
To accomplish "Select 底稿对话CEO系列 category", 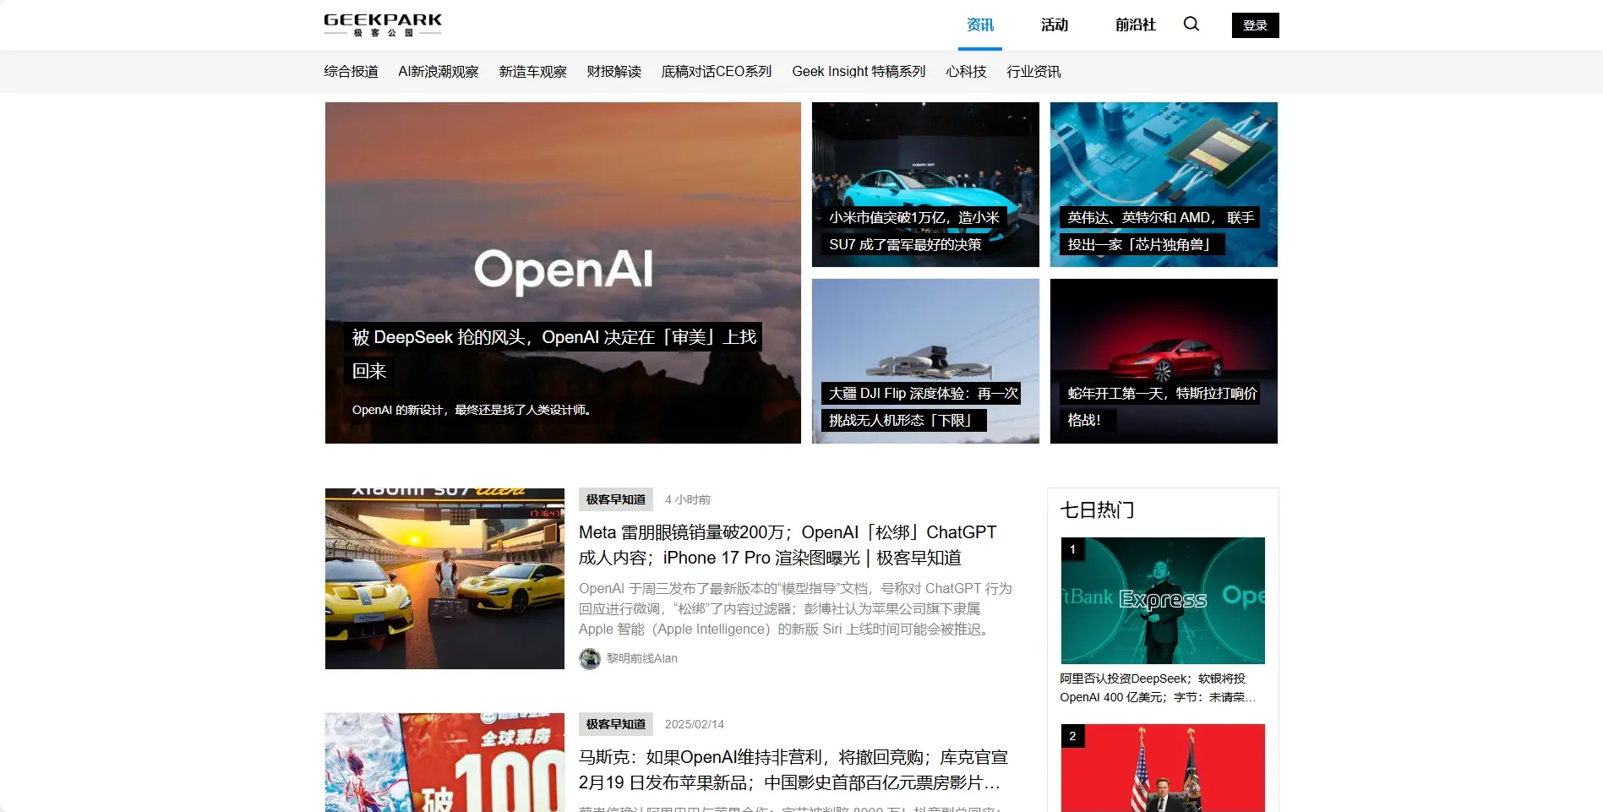I will 717,72.
